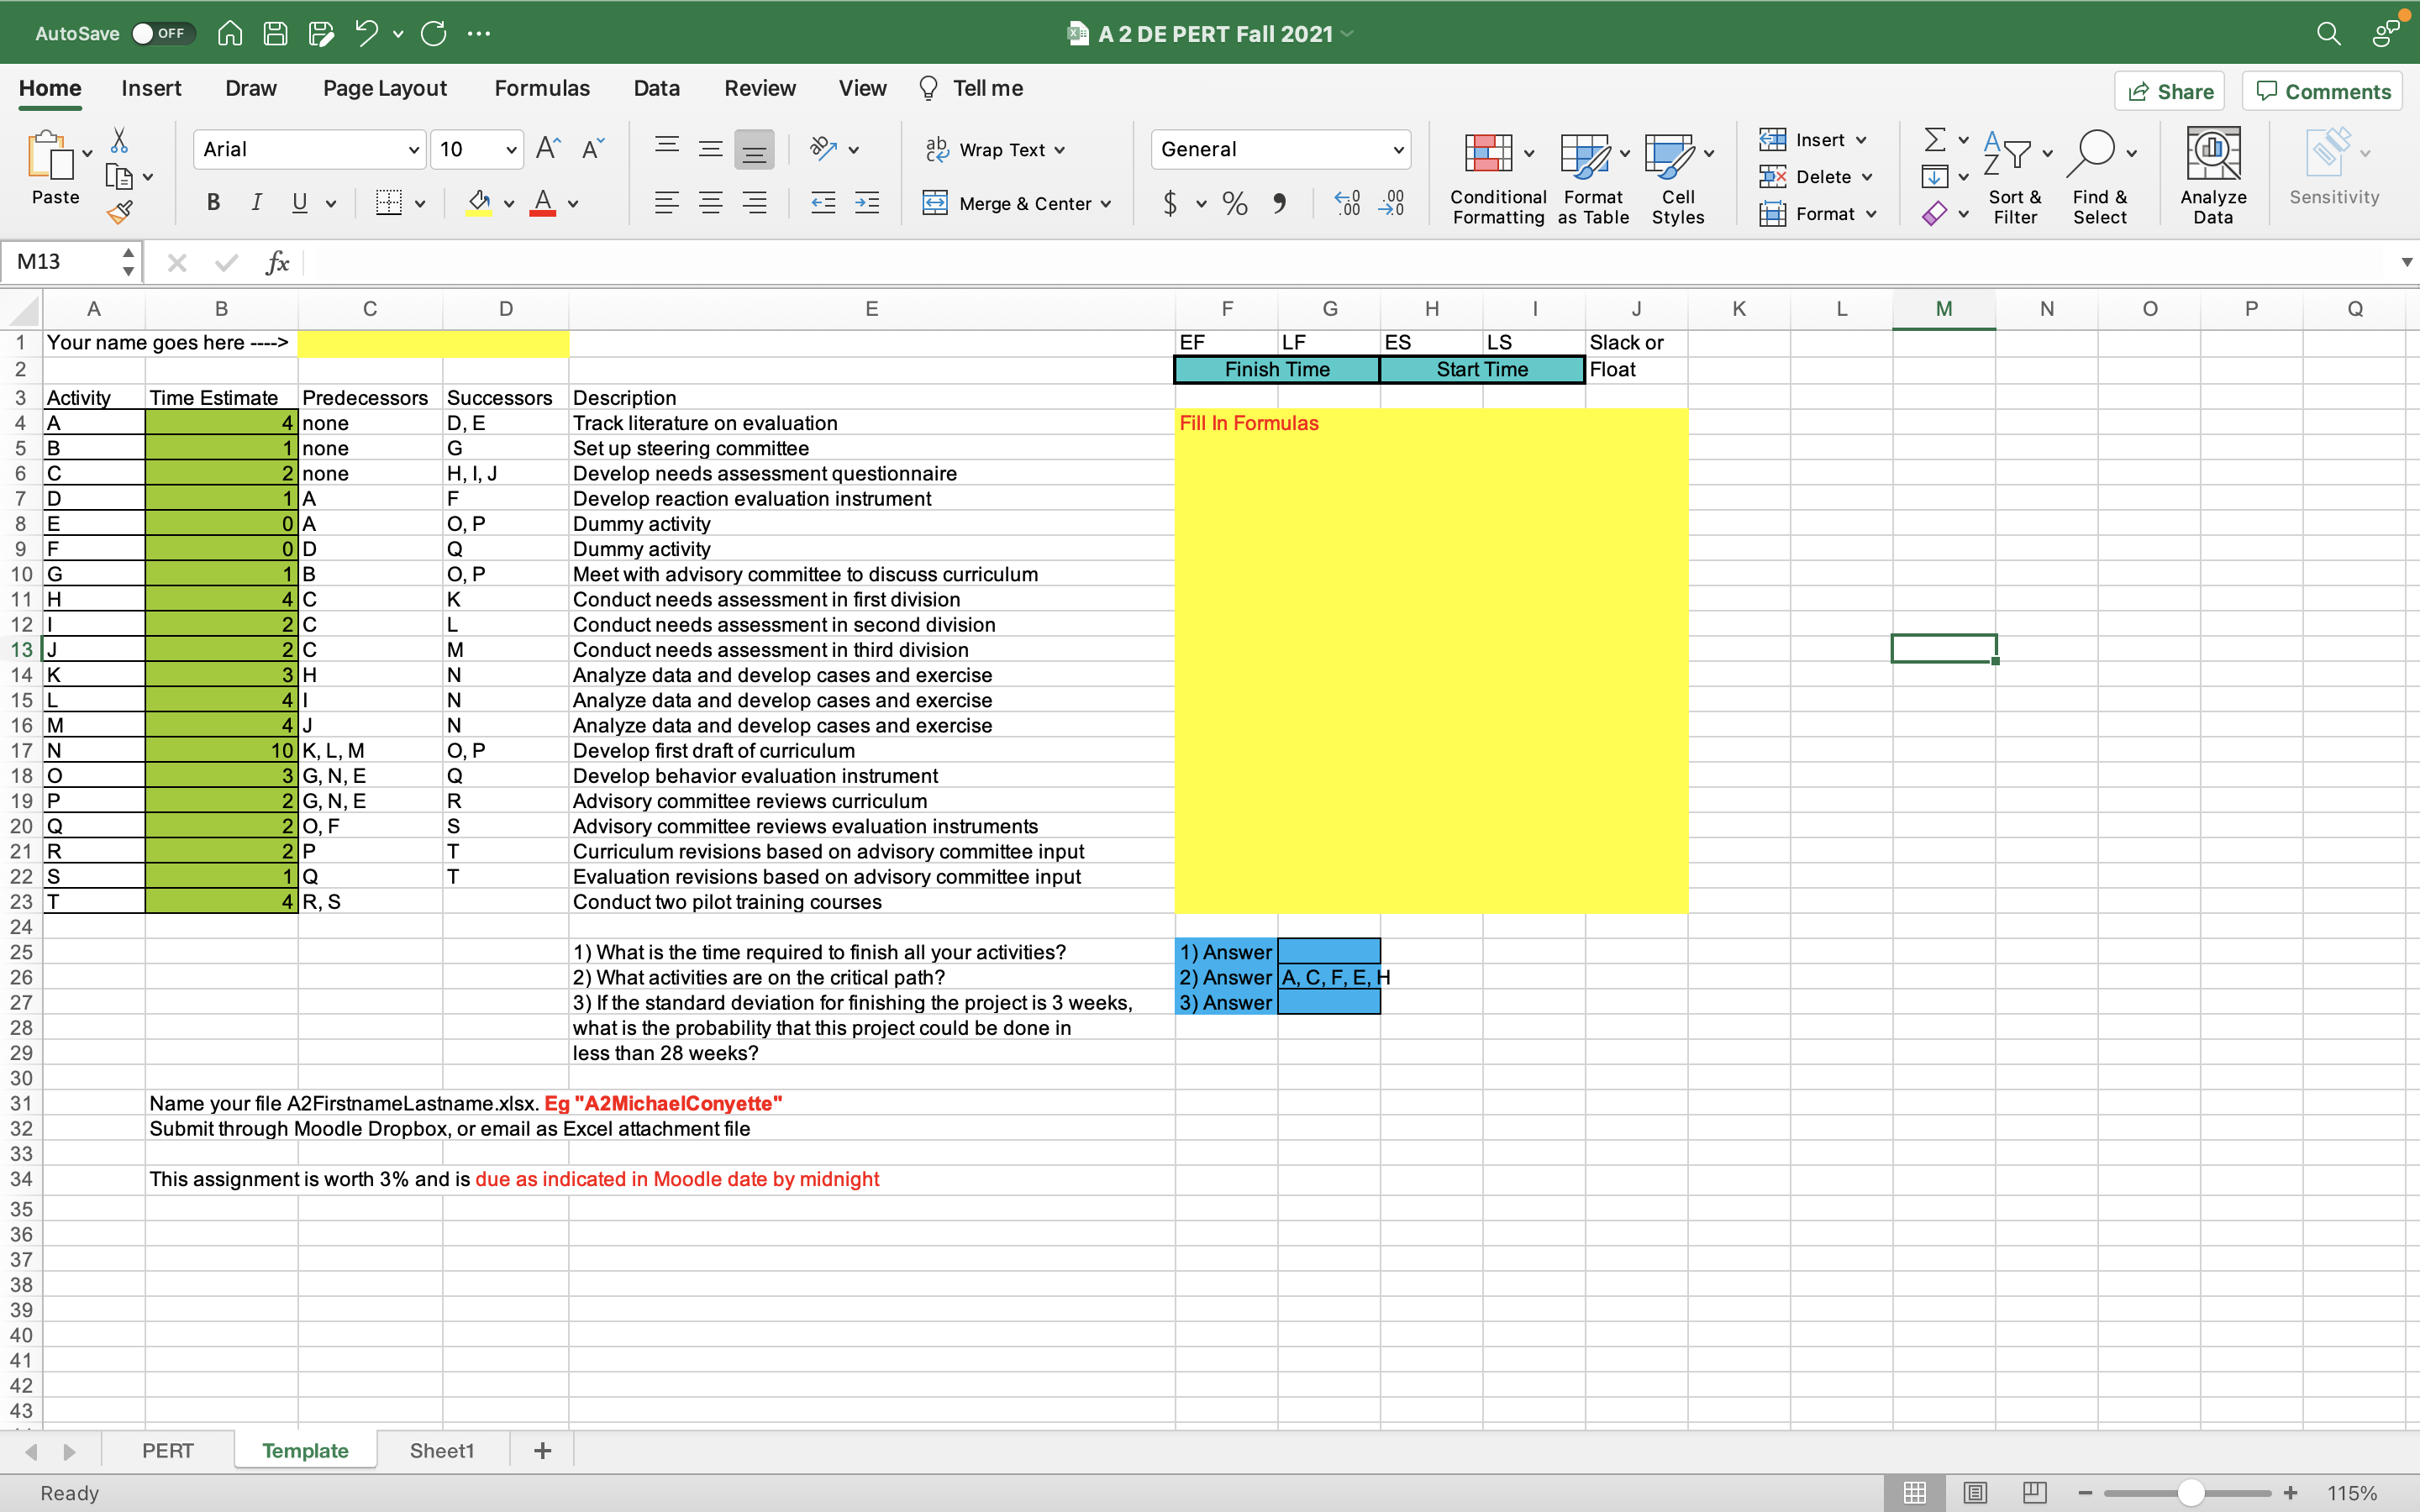Click the Cut scissors icon
This screenshot has height=1512, width=2420.
(x=119, y=140)
